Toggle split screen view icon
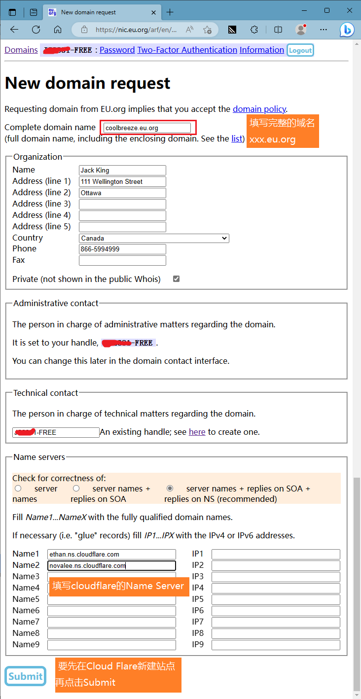361x699 pixels. pyautogui.click(x=278, y=30)
